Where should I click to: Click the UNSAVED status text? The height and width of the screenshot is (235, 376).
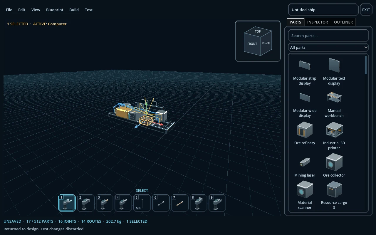click(12, 221)
